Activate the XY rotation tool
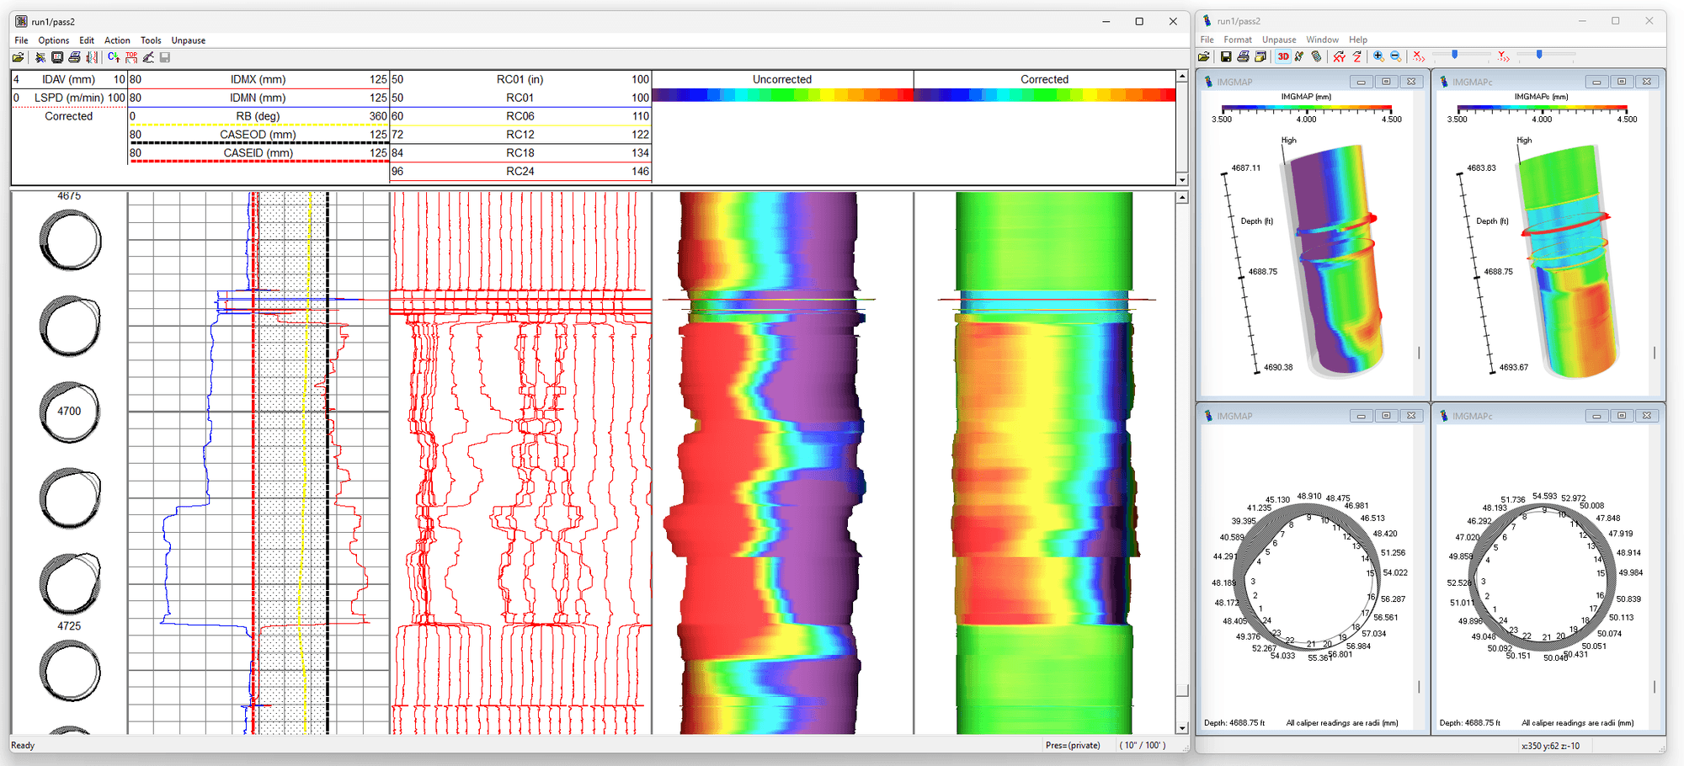This screenshot has height=766, width=1684. click(x=1340, y=56)
